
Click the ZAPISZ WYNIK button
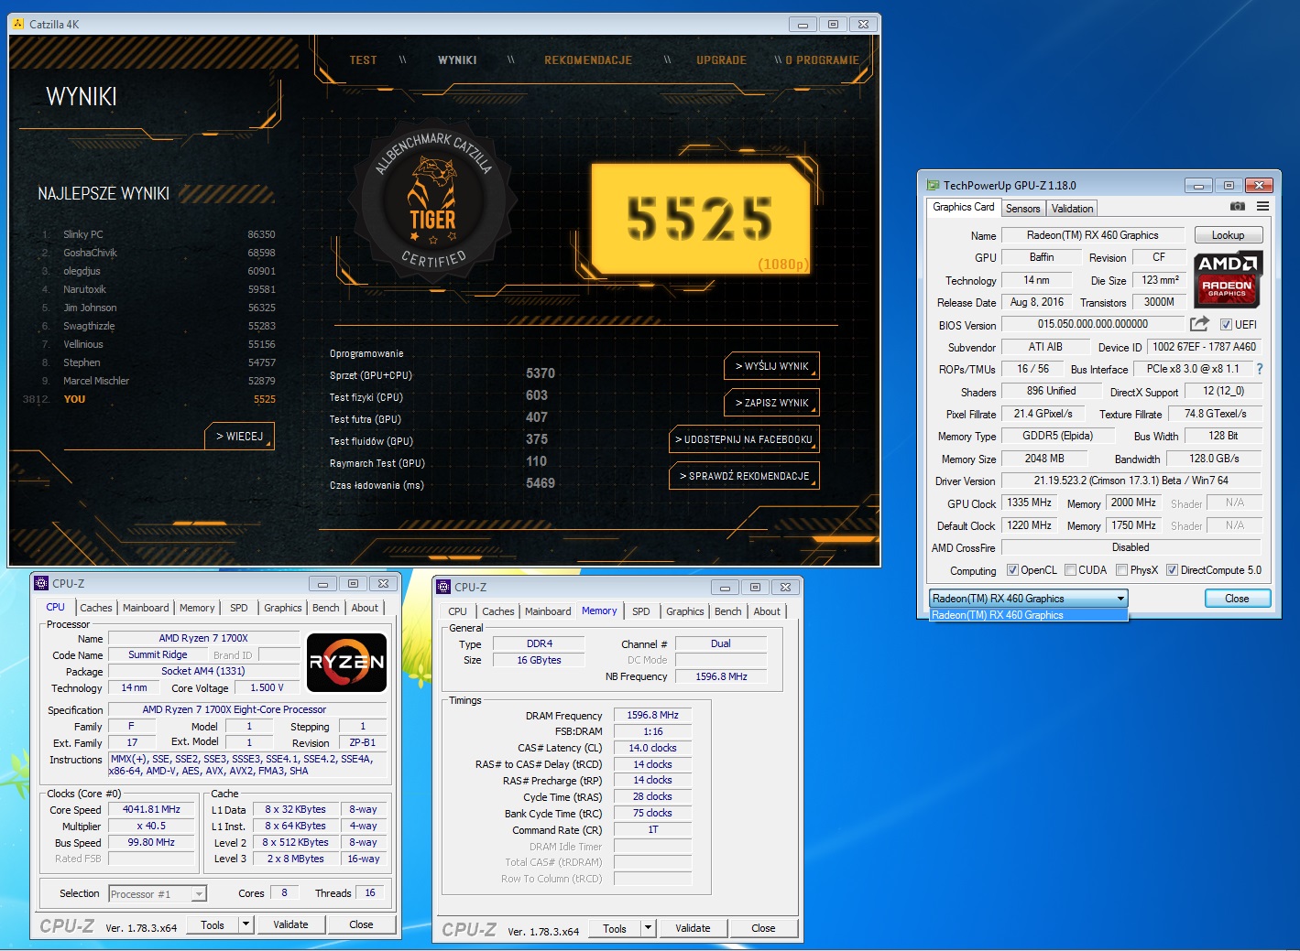coord(771,403)
